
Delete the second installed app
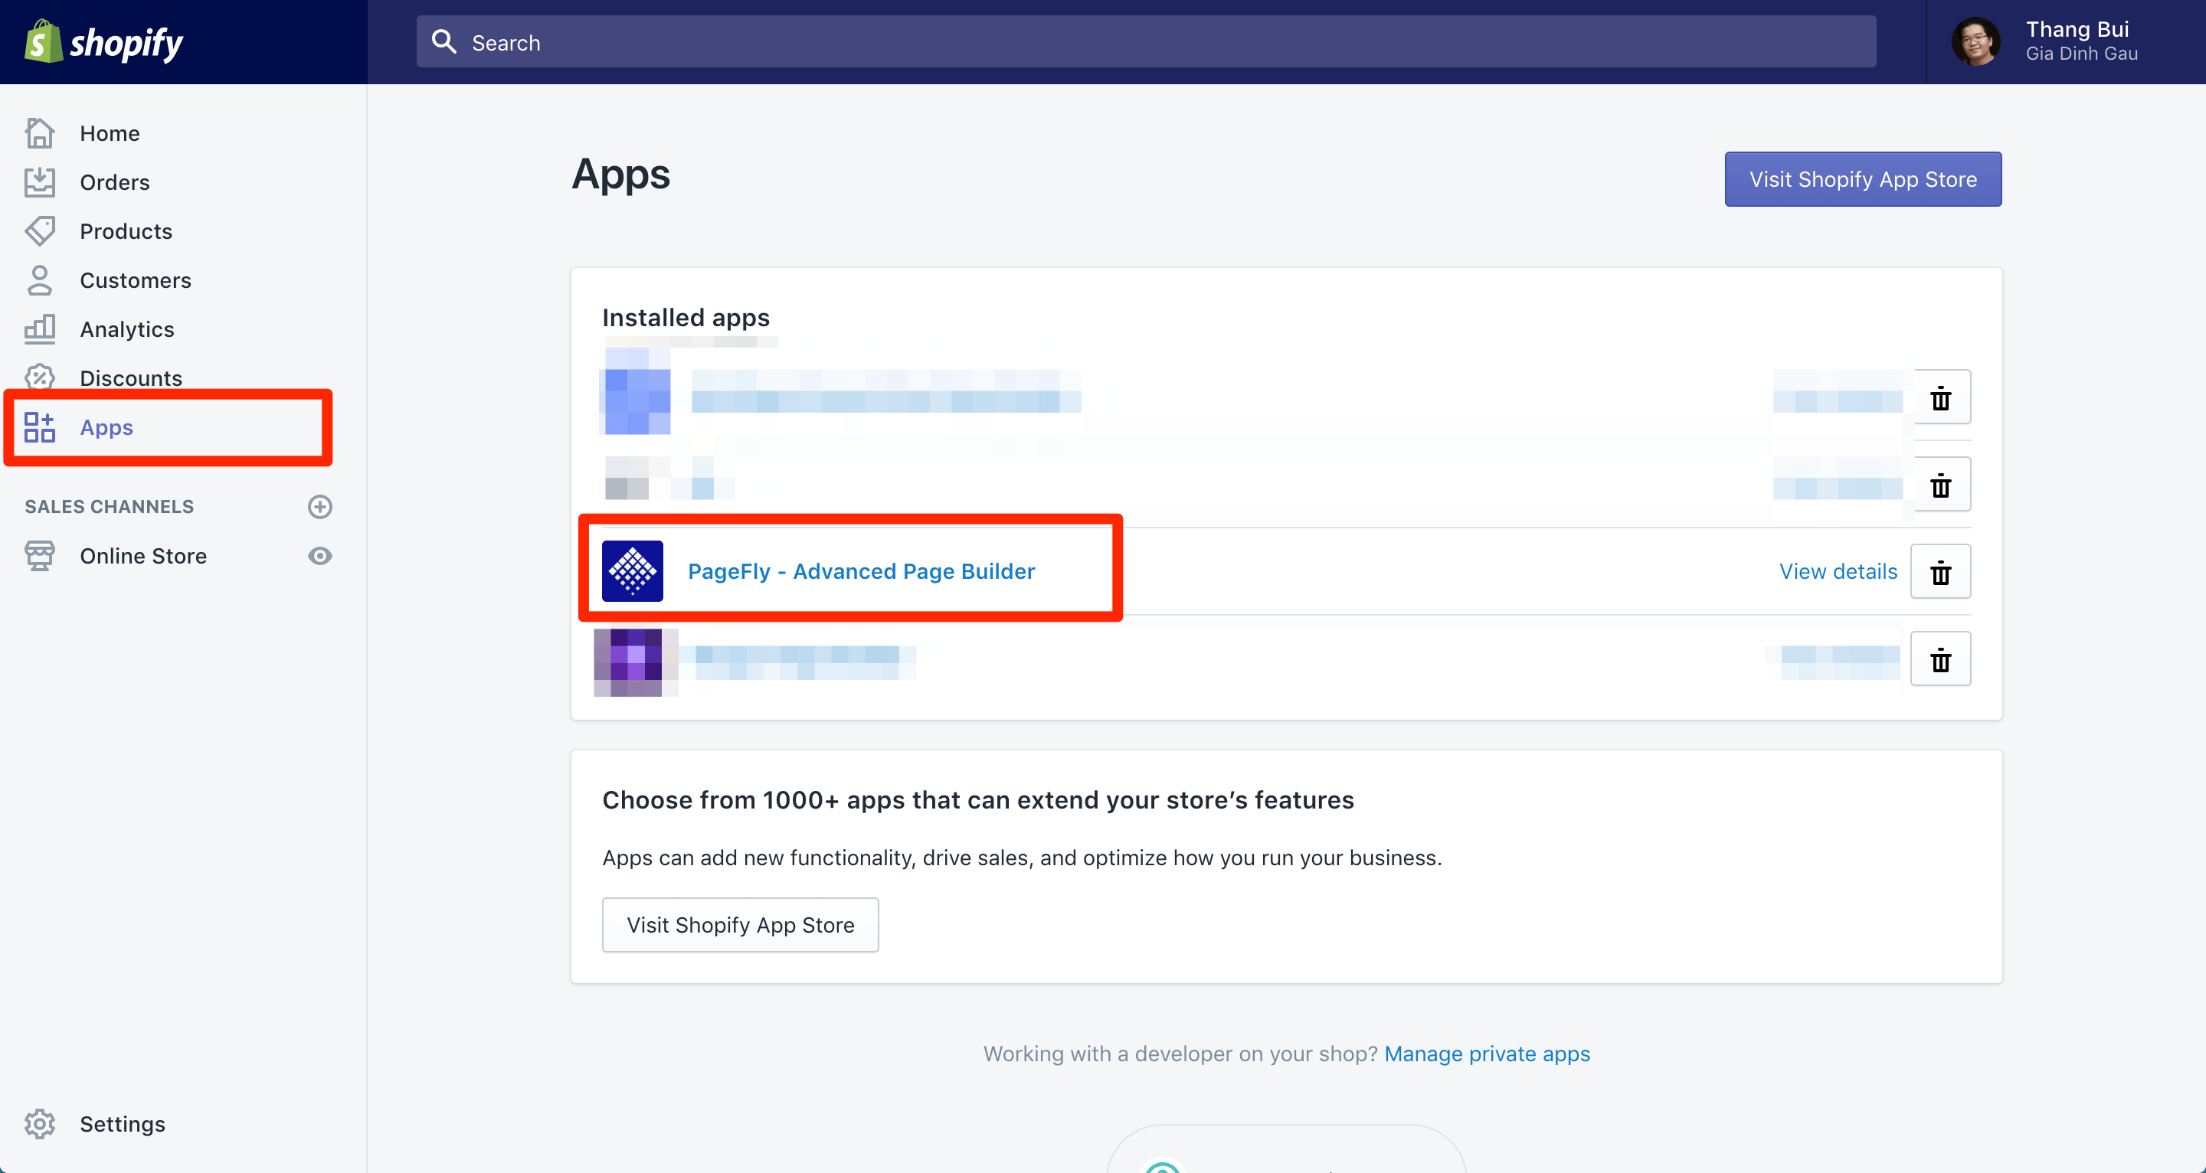(1940, 485)
